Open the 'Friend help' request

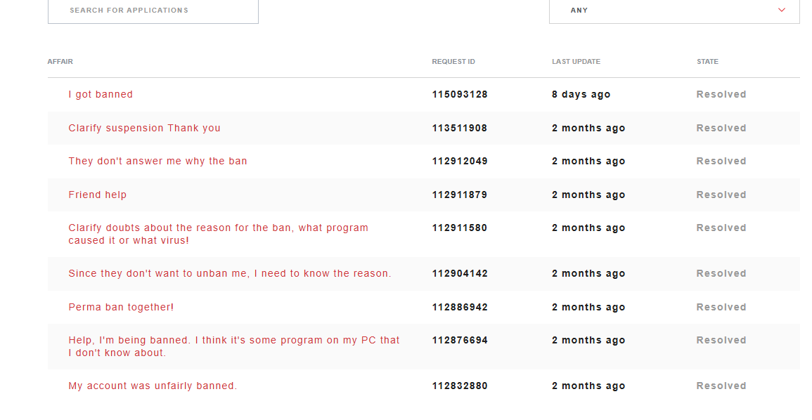click(97, 195)
